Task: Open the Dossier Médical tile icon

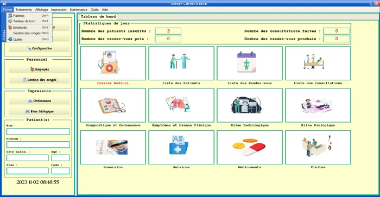Action: [113, 63]
